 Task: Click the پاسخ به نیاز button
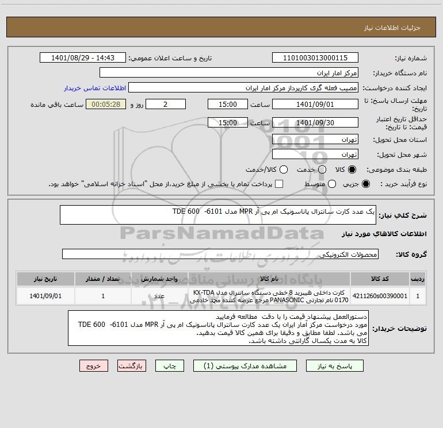click(335, 366)
